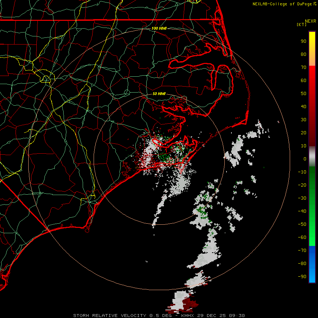Click the -20 value on velocity scale
Viewport: 318px width, 318px height.
click(302, 185)
